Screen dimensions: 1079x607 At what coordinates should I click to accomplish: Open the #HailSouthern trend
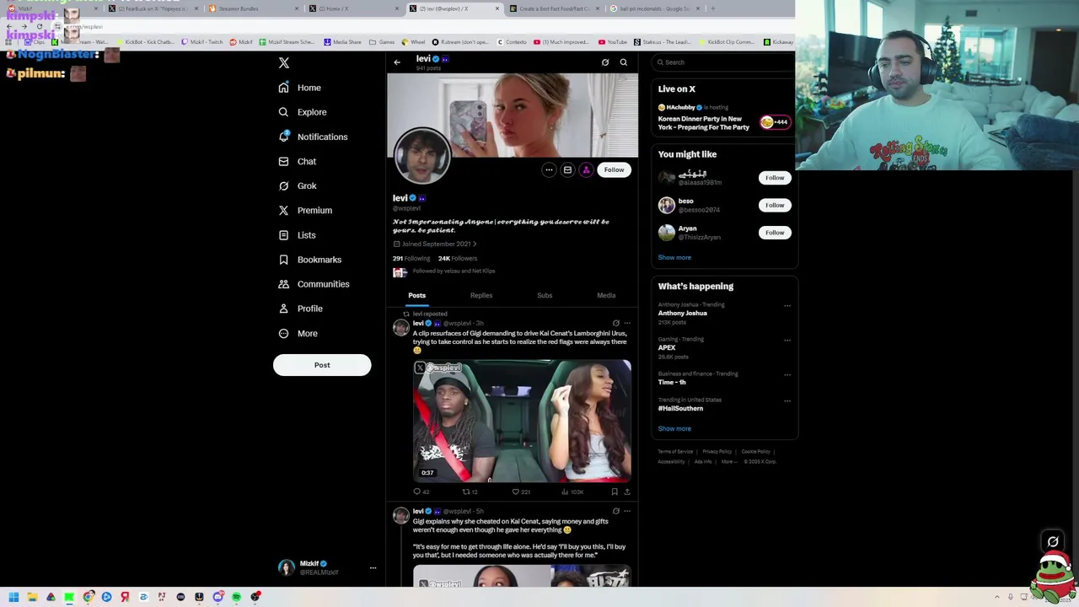pos(680,409)
